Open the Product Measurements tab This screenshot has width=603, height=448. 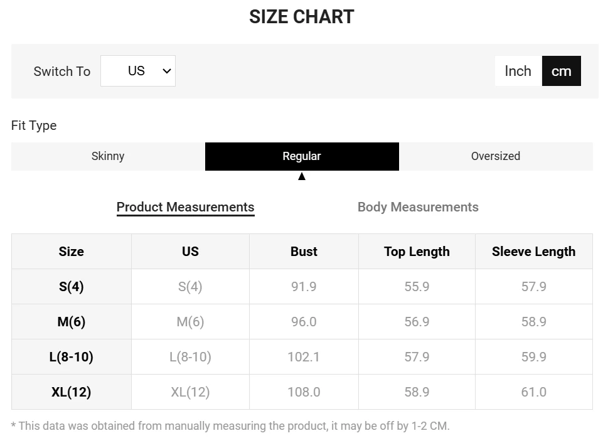[x=185, y=207]
